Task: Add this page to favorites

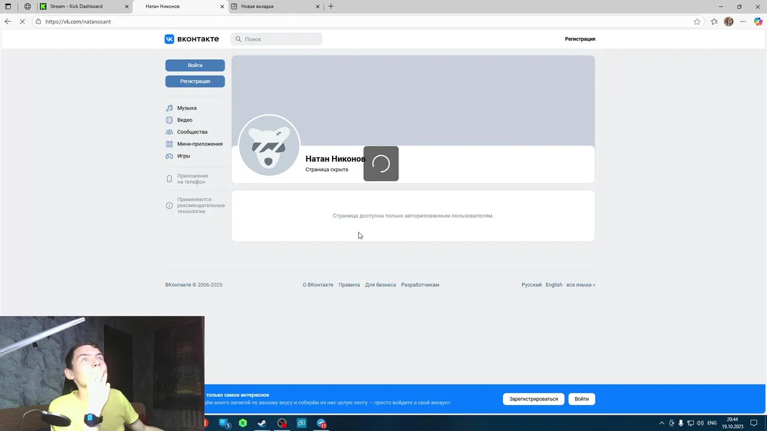Action: pyautogui.click(x=697, y=22)
